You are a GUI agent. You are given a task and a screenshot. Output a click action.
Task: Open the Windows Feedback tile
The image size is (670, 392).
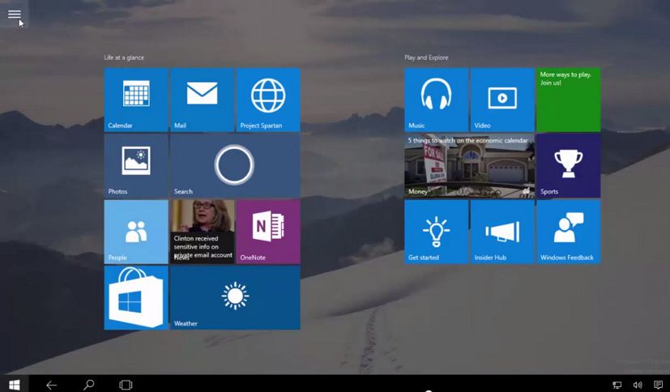(x=568, y=232)
